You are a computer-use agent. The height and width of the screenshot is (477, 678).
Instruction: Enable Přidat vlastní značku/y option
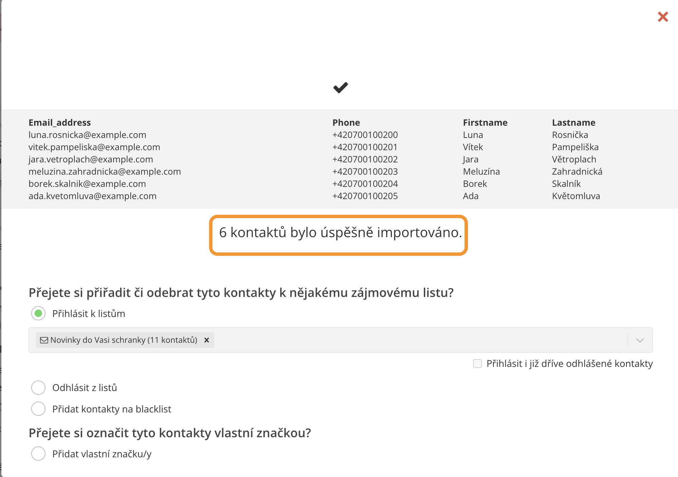pyautogui.click(x=38, y=454)
